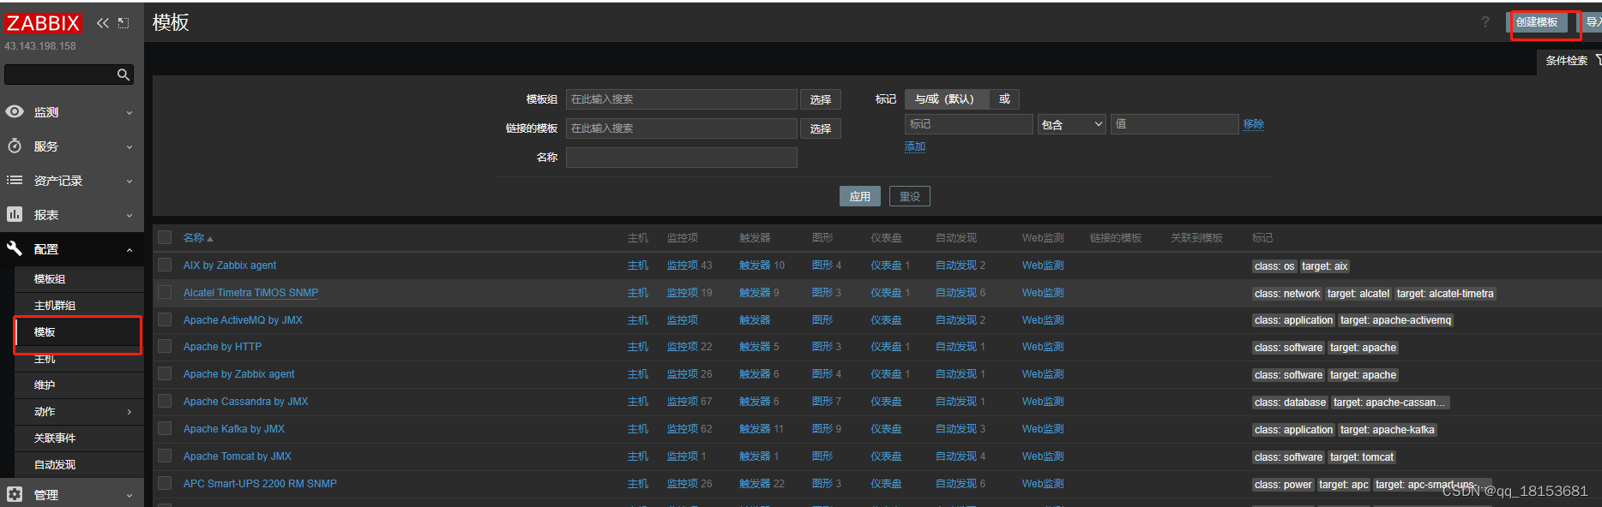Viewport: 1602px width, 507px height.
Task: Click the 重设 filter button
Action: pyautogui.click(x=910, y=196)
